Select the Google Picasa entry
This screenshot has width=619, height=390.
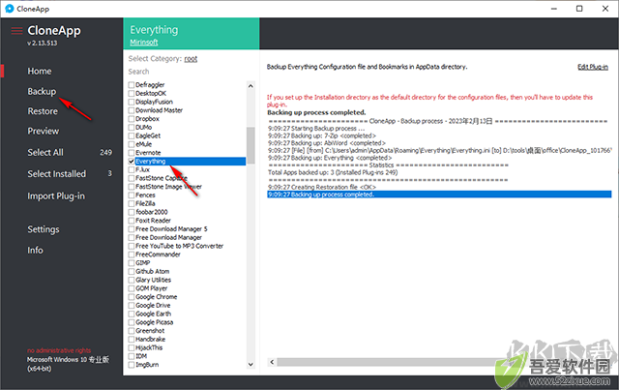155,322
